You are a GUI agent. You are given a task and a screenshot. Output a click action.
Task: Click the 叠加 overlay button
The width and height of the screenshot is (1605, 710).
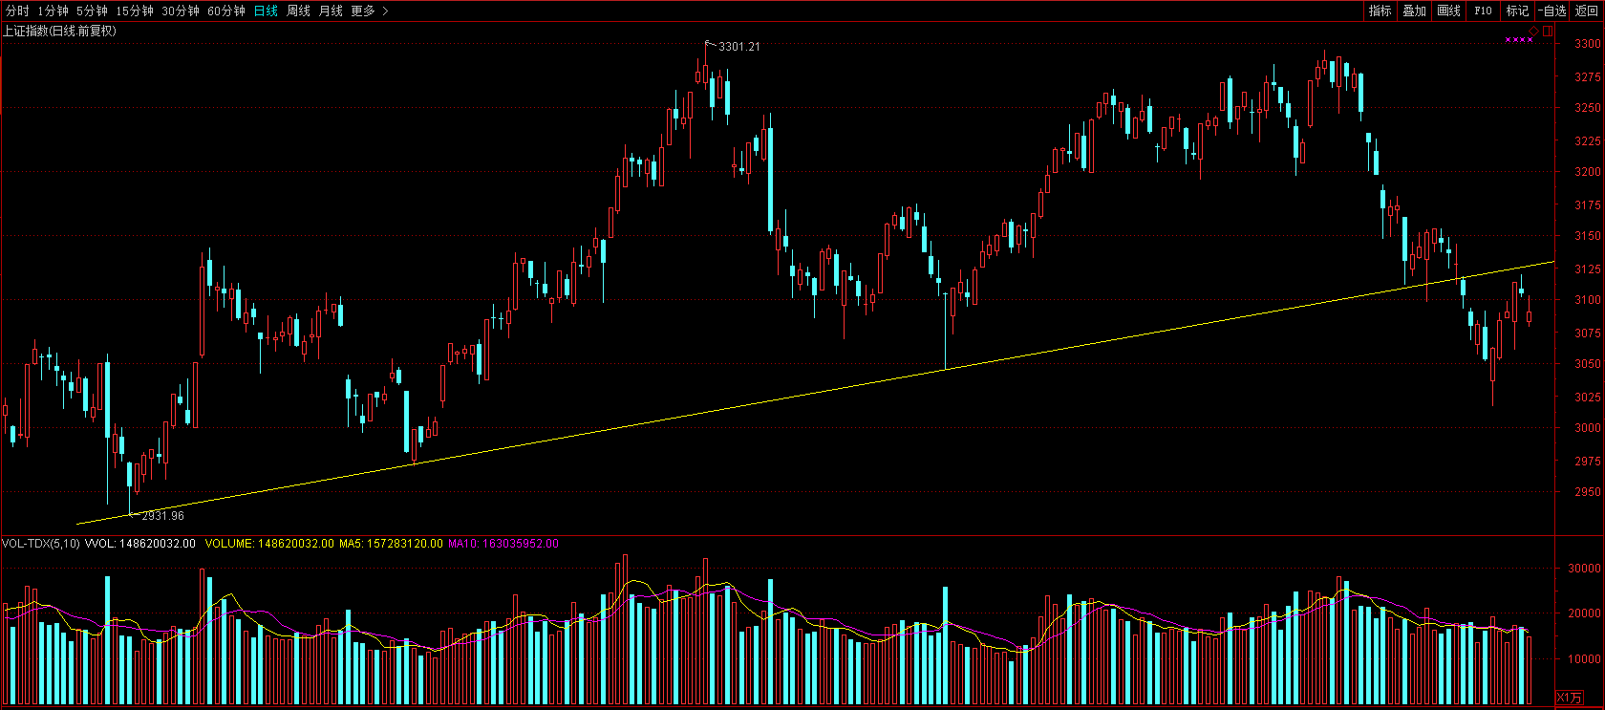point(1414,11)
